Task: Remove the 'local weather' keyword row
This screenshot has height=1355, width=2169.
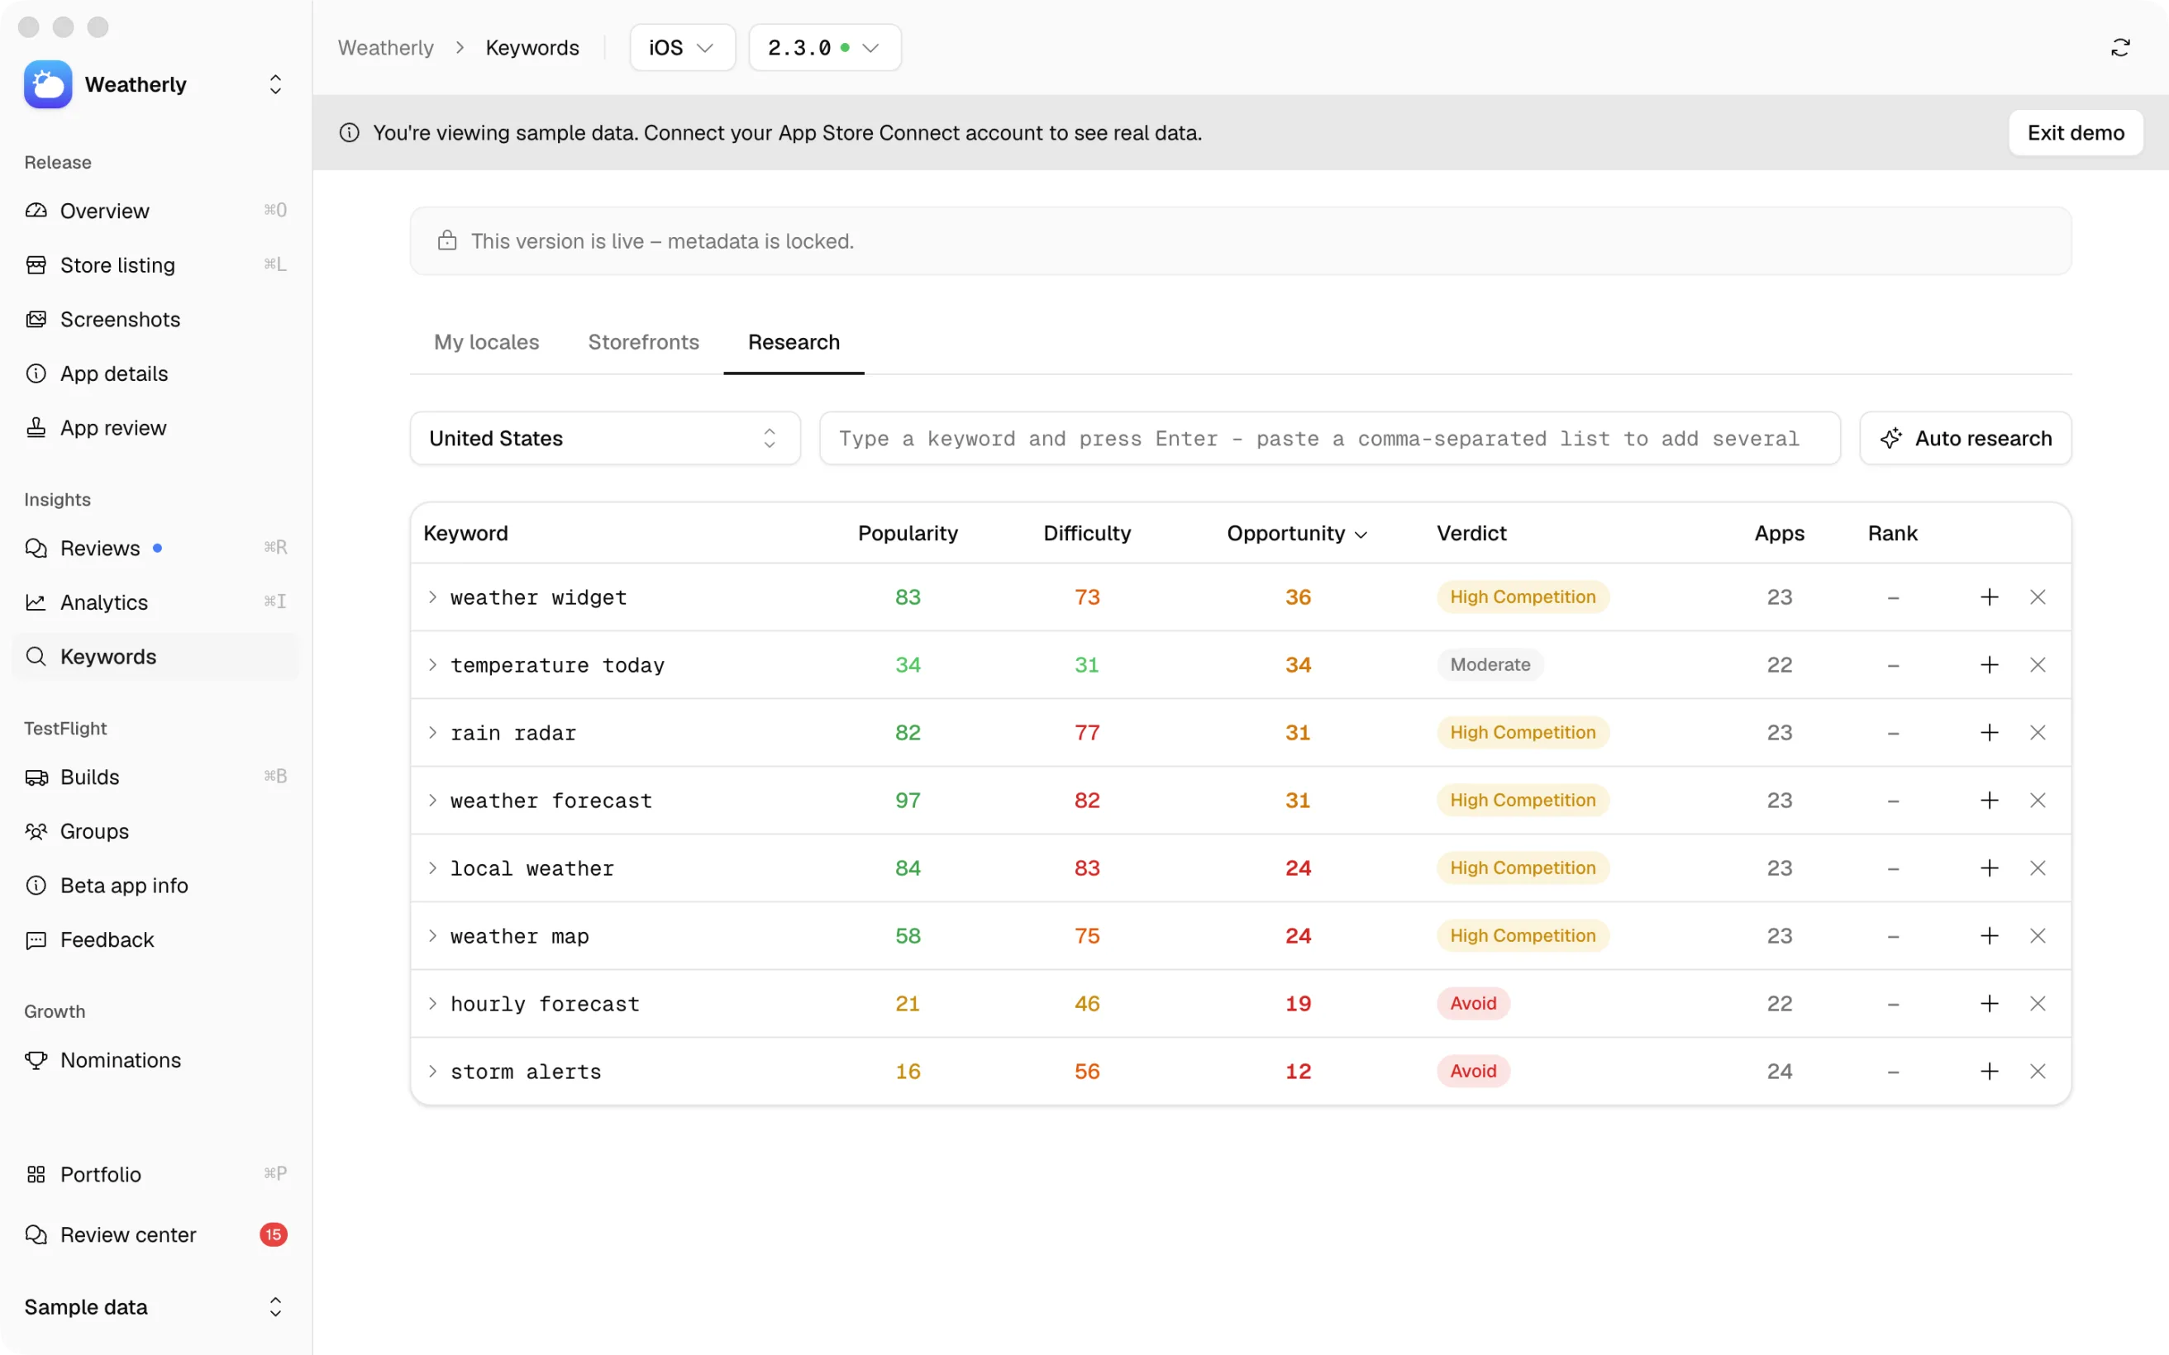Action: pyautogui.click(x=2038, y=868)
